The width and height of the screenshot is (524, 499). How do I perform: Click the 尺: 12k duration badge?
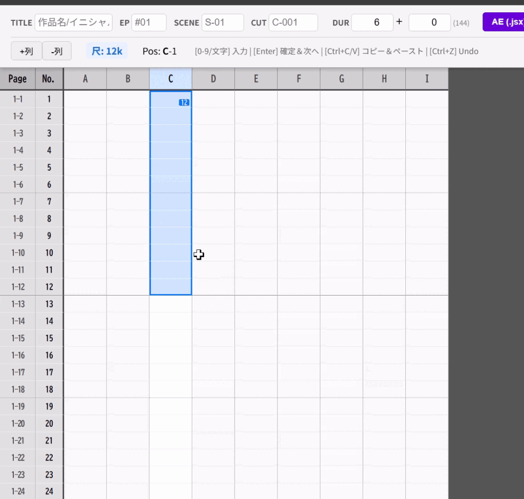coord(107,51)
